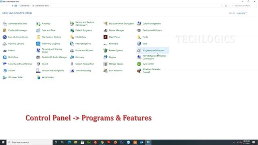This screenshot has width=258, height=145.
Task: Open the BitLocker Drive Encryption icon
Action: [x=106, y=24]
